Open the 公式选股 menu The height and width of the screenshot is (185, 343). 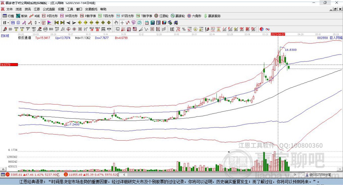click(x=49, y=9)
